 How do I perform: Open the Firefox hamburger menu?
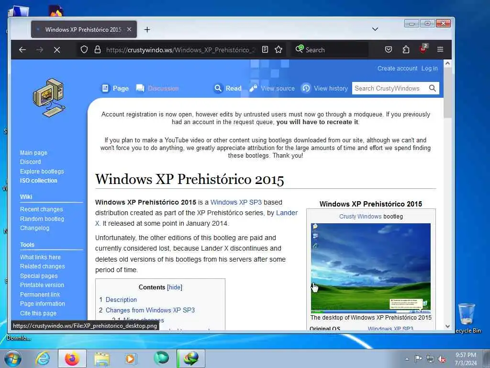click(440, 49)
